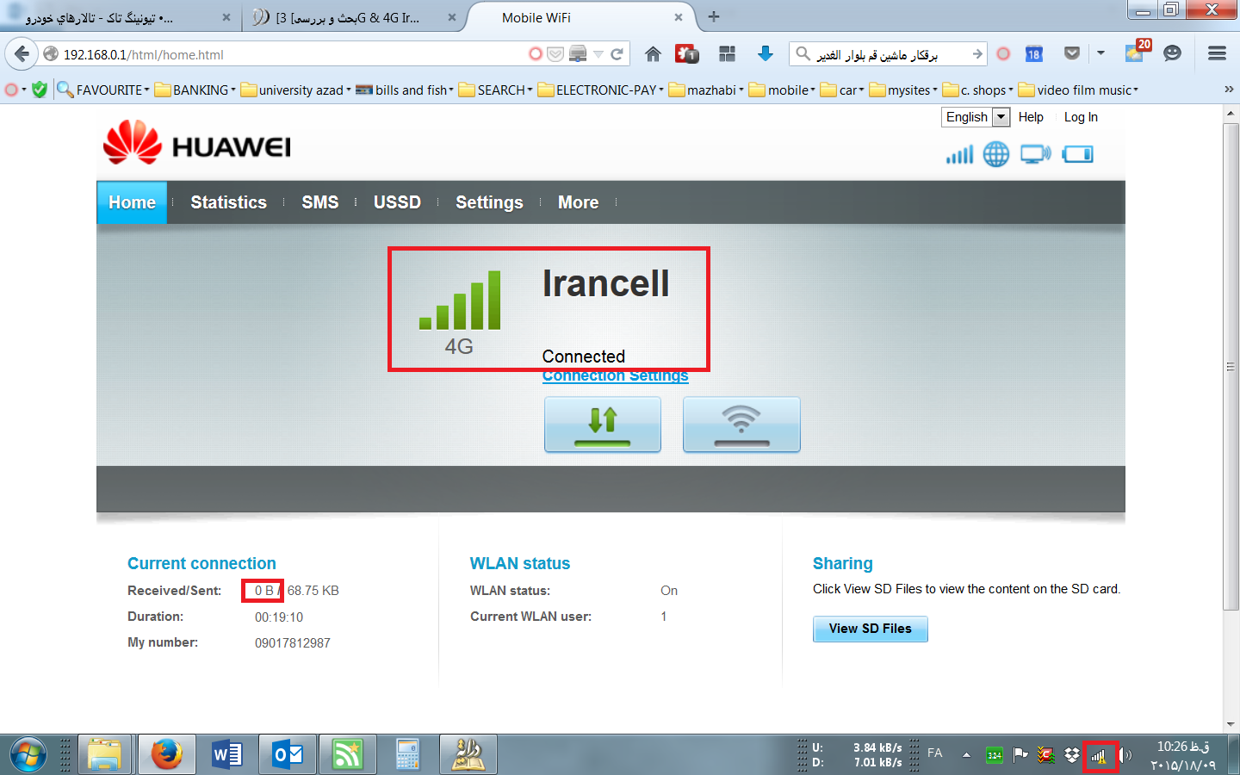Viewport: 1240px width, 775px height.
Task: Click the tab groups grid icon
Action: tap(727, 53)
